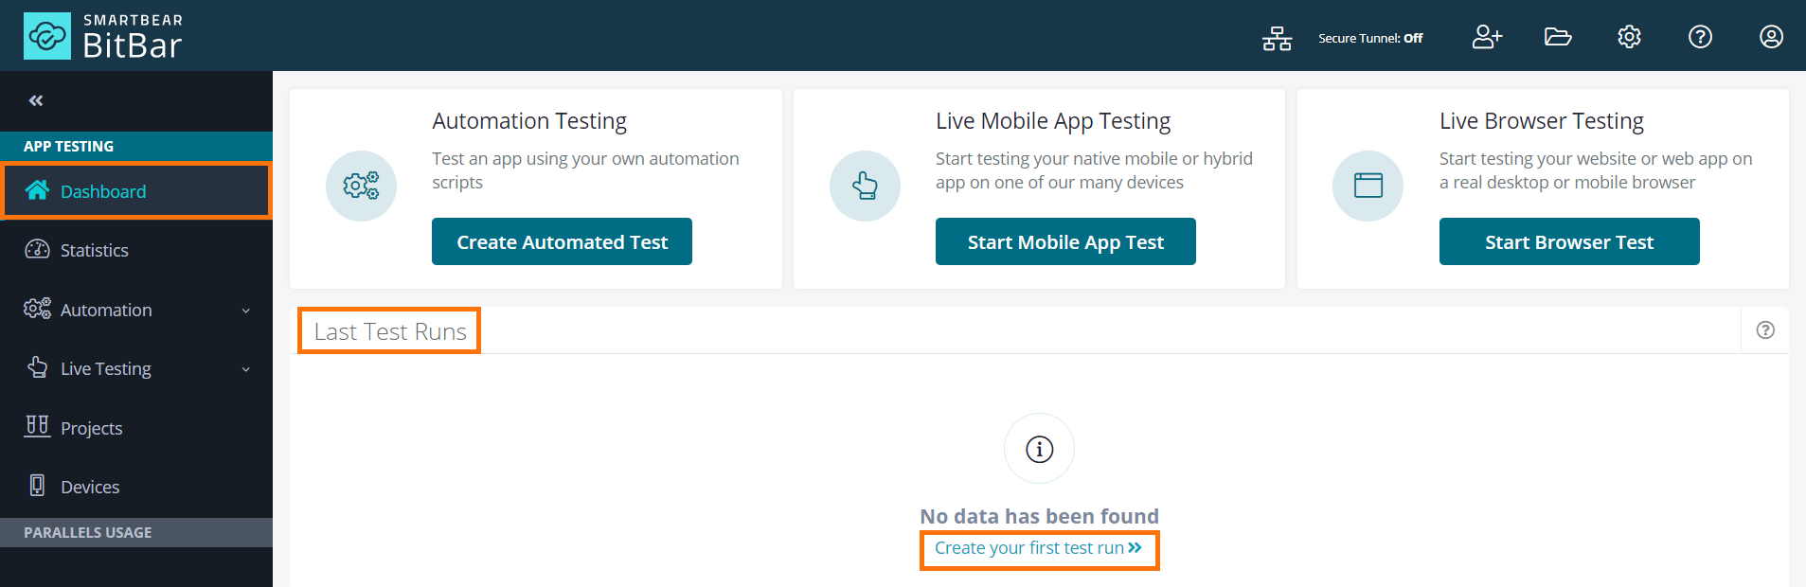Screen dimensions: 1806x587
Task: Click the Create your first test run link
Action: (1038, 548)
